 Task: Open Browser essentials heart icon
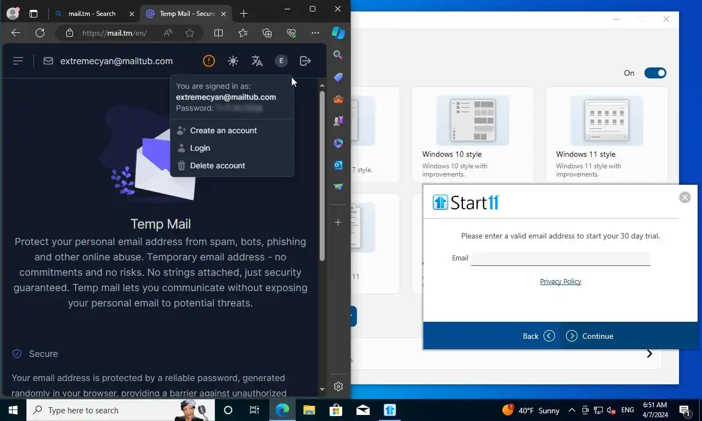pos(291,33)
